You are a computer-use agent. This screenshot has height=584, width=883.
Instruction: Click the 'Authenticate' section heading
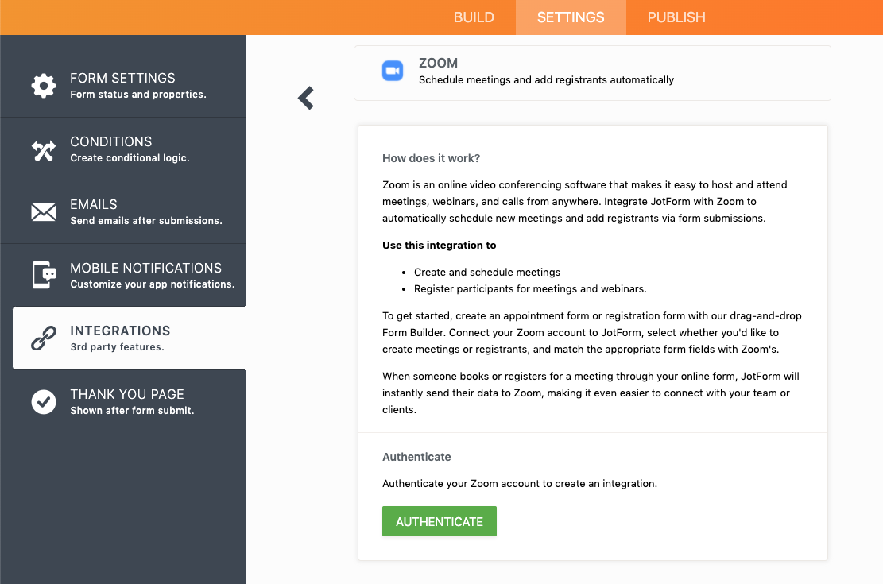click(x=416, y=457)
